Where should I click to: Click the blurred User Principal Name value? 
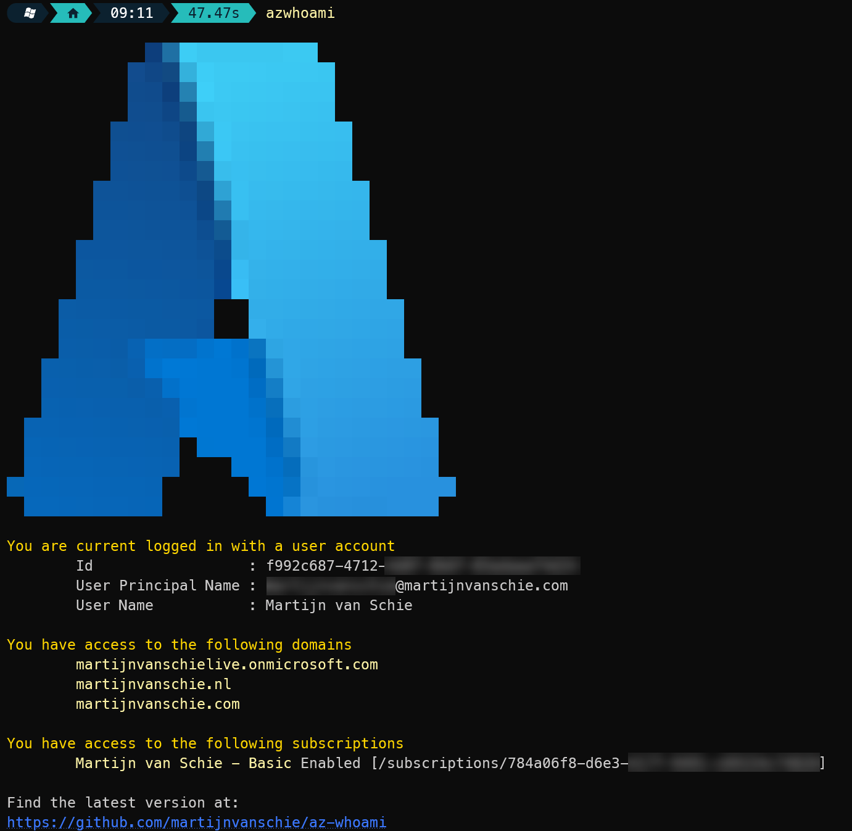(330, 585)
